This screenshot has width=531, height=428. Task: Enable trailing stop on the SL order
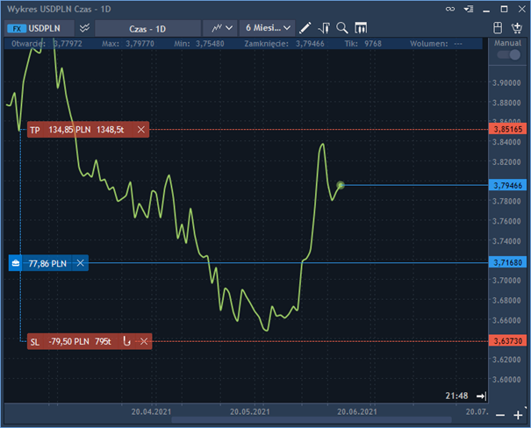pos(127,341)
